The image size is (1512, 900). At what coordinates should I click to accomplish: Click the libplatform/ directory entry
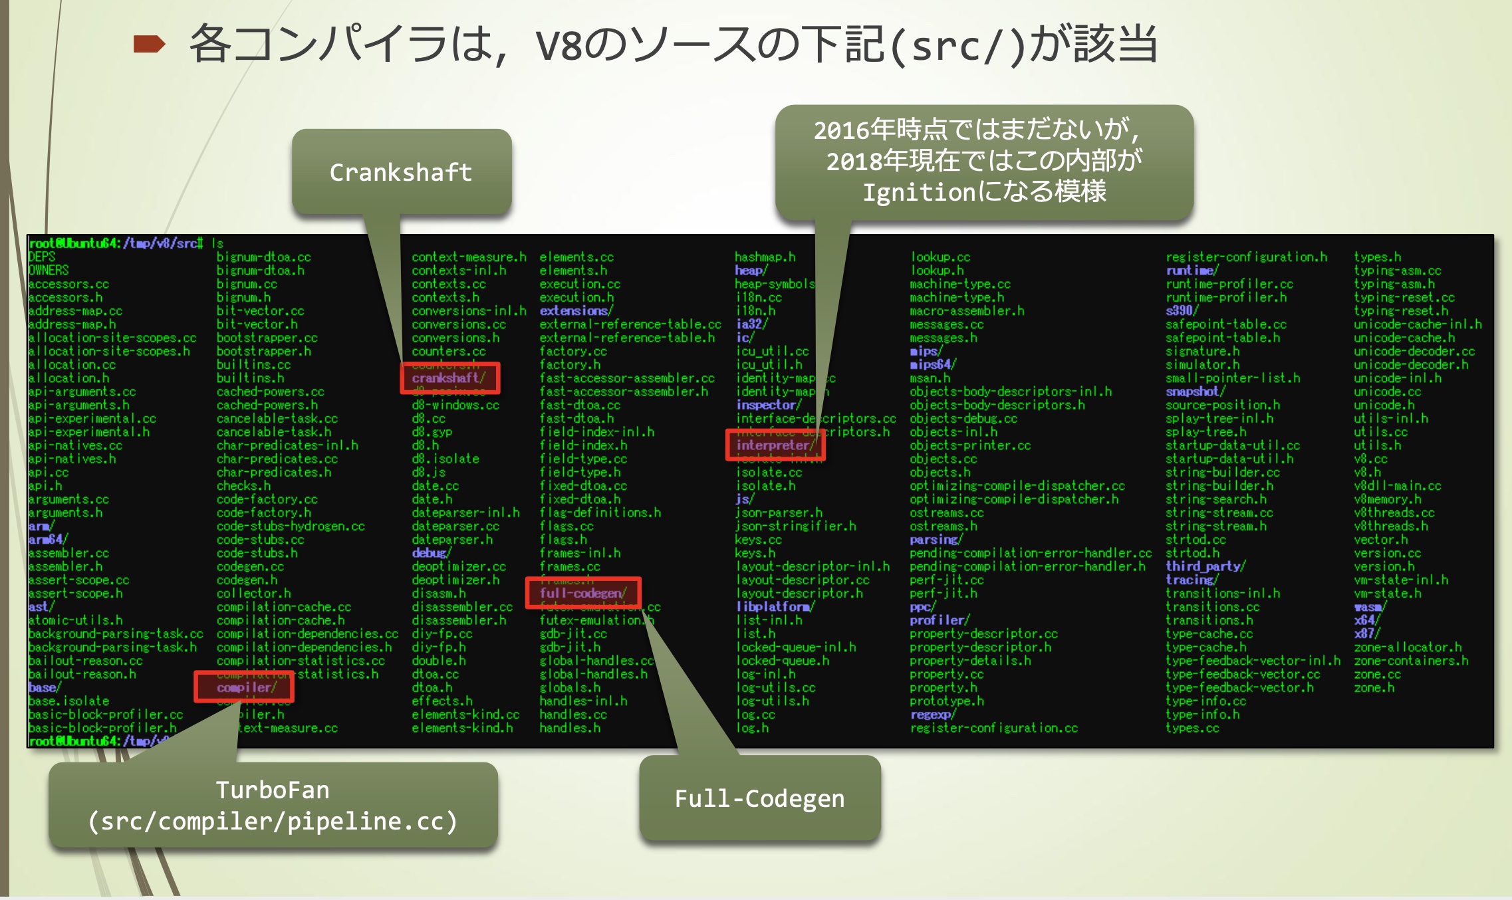[775, 607]
